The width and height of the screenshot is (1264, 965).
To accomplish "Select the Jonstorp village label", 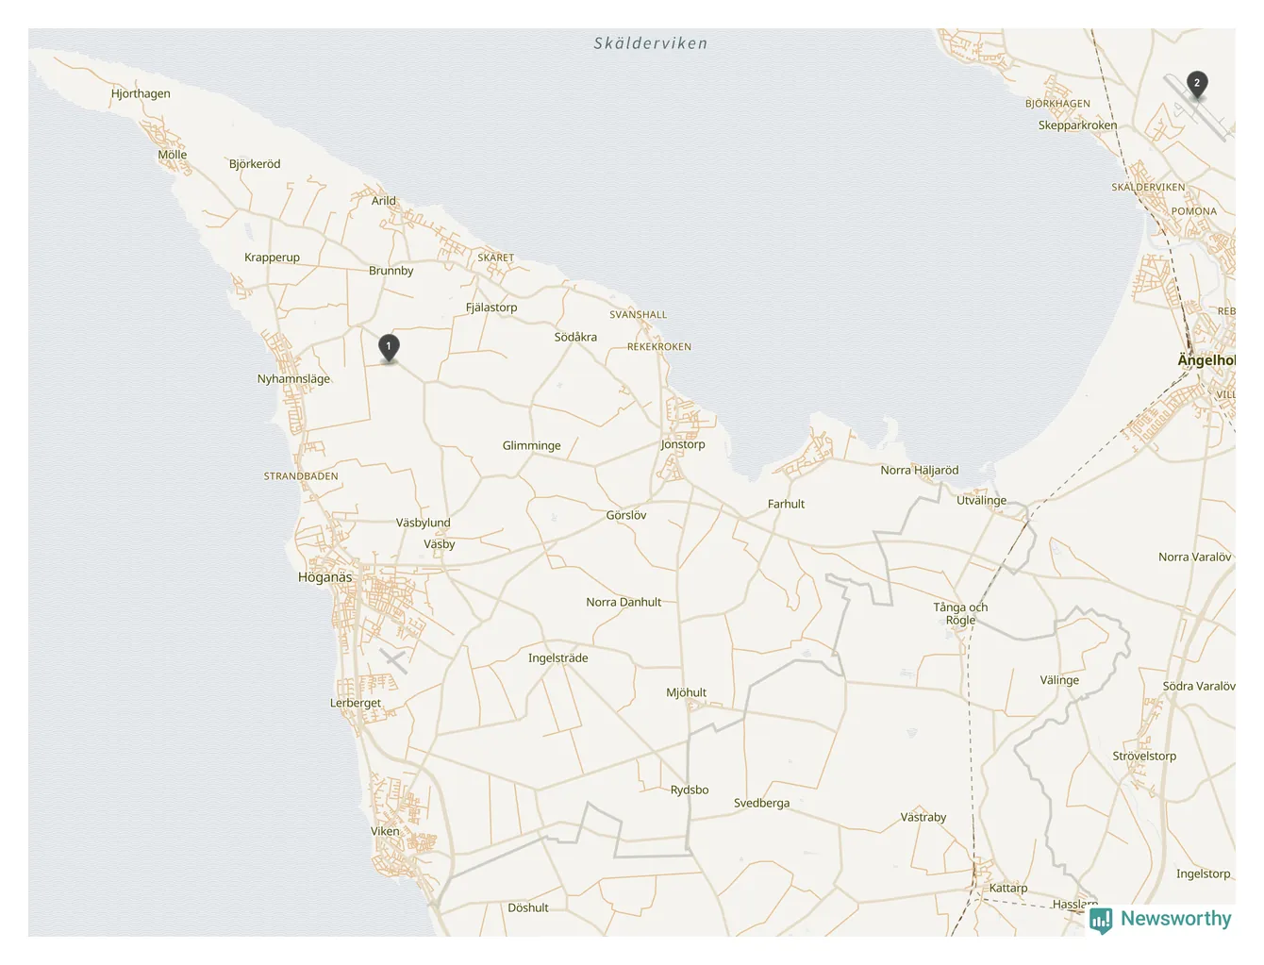I will (683, 444).
